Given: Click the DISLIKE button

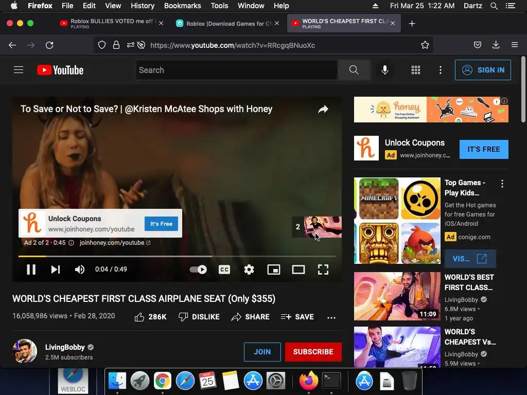Looking at the screenshot, I should point(199,317).
